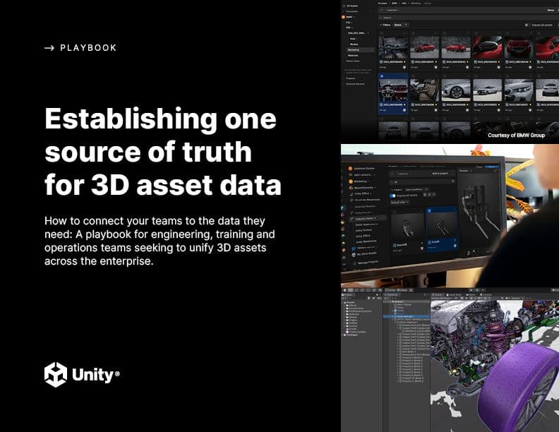559x432 pixels.
Task: Open the blue-highlighted steering wheel asset thumbnail
Action: pyautogui.click(x=393, y=90)
